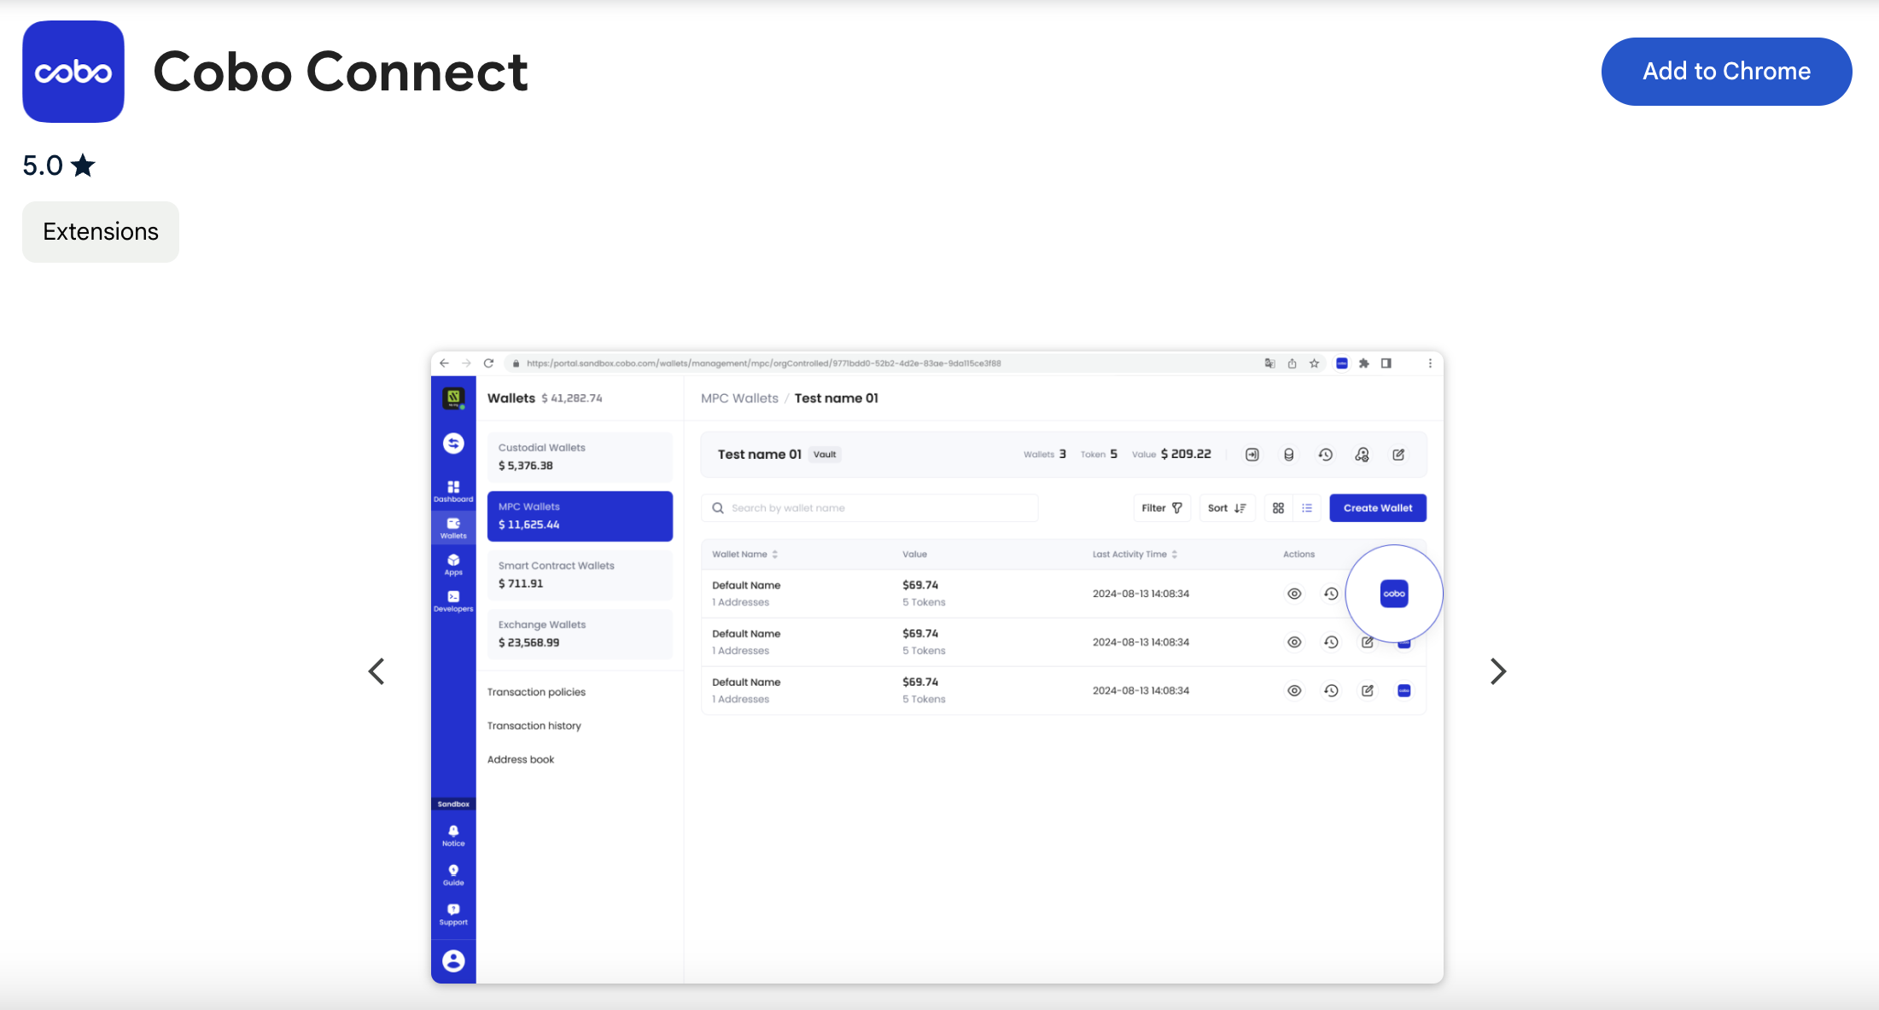
Task: Click the Cobo logo beside the Cobo Connect title
Action: pyautogui.click(x=73, y=72)
